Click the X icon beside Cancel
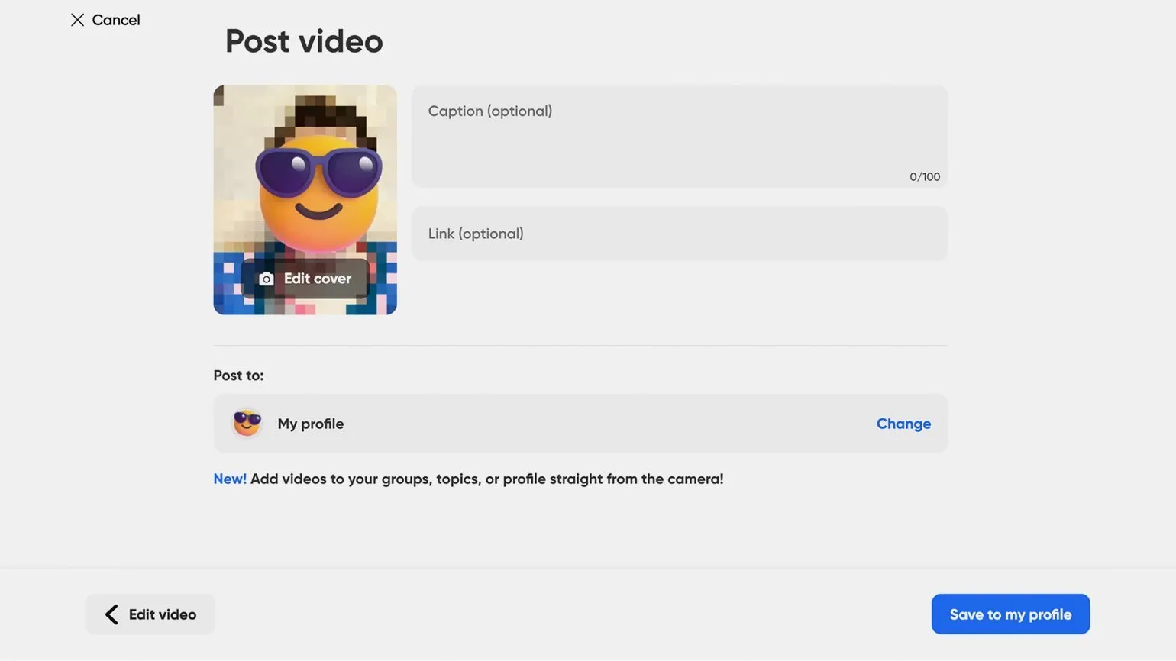 coord(77,20)
